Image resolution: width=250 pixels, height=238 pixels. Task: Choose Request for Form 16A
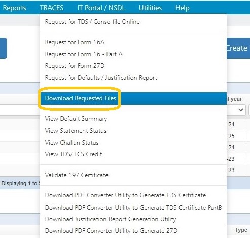pos(133,42)
